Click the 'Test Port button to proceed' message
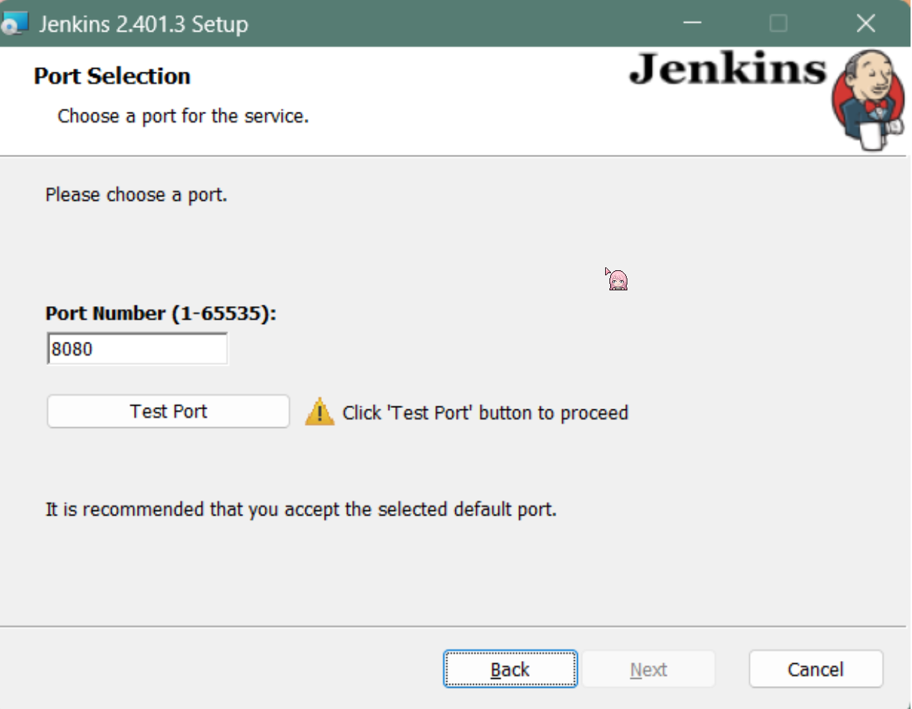912x709 pixels. (485, 413)
